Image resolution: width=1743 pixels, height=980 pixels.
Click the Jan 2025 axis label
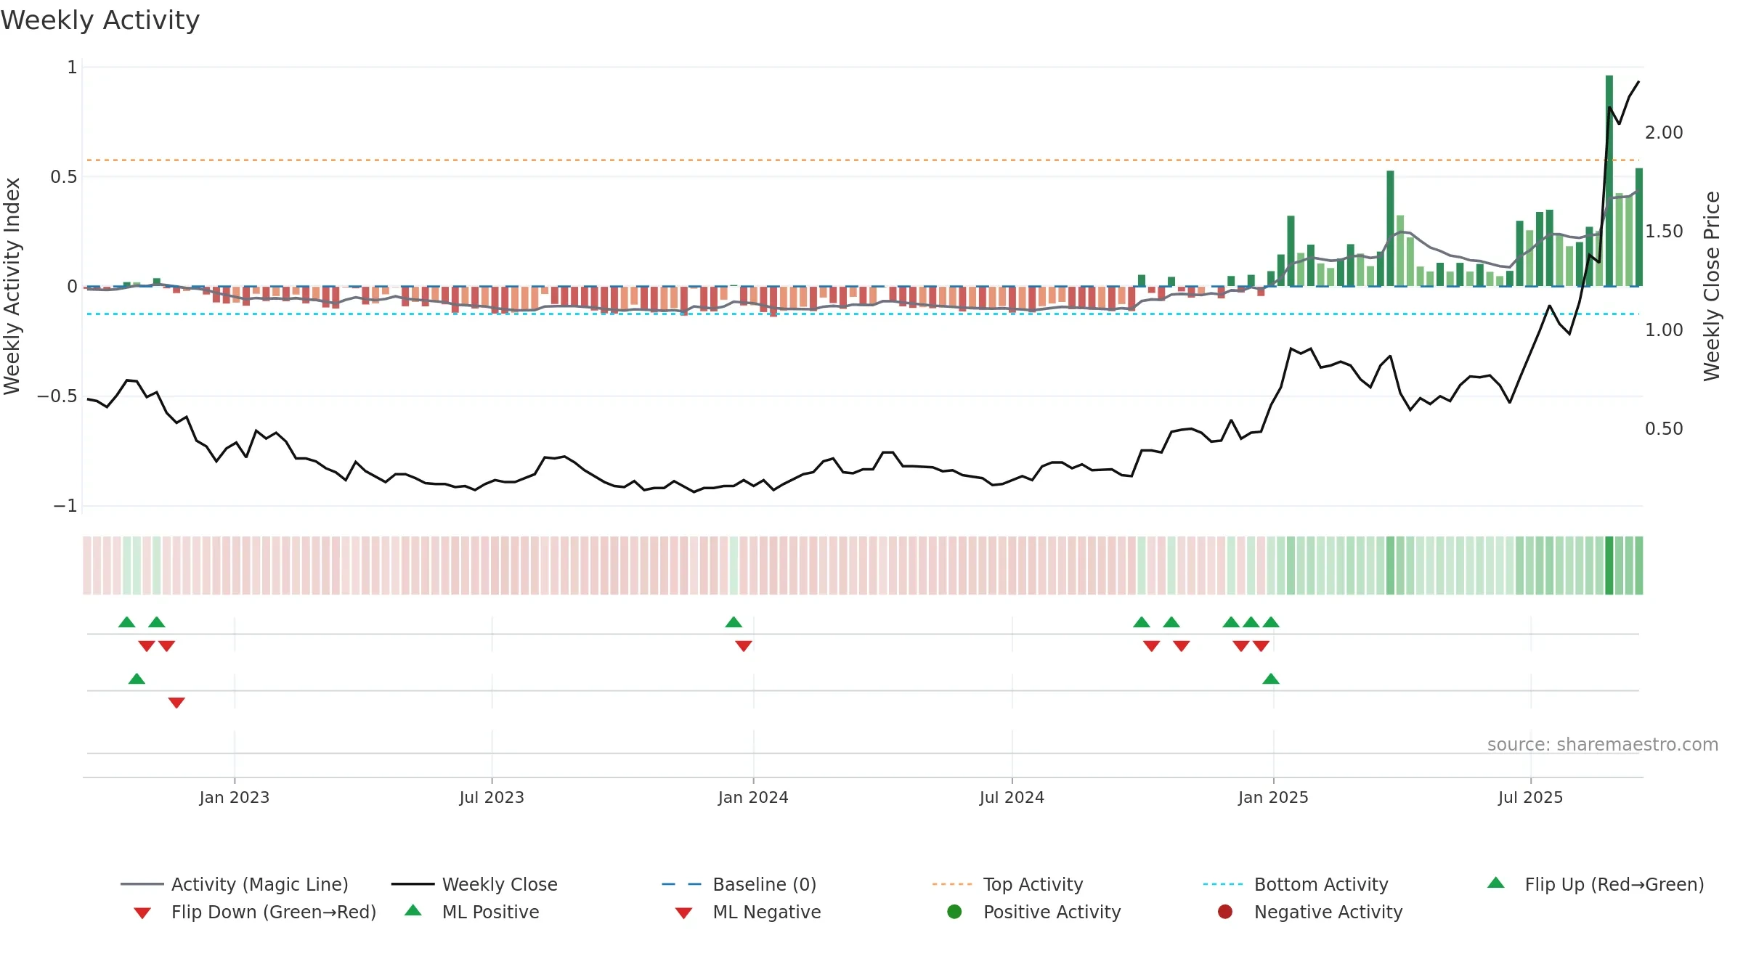[x=1273, y=797]
